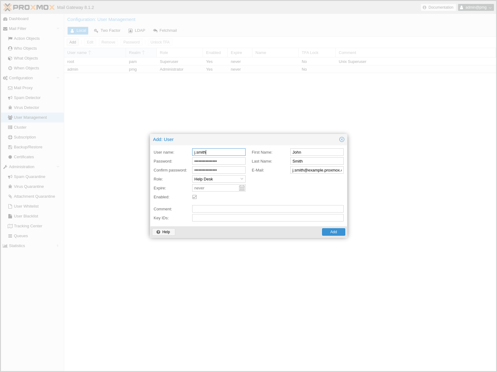
Task: Click the Spam Detector megaphone icon
Action: click(10, 98)
